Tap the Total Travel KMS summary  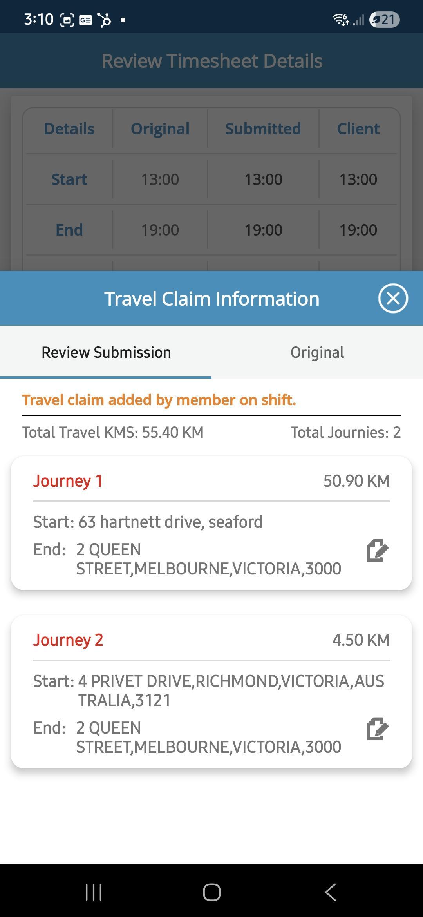113,432
